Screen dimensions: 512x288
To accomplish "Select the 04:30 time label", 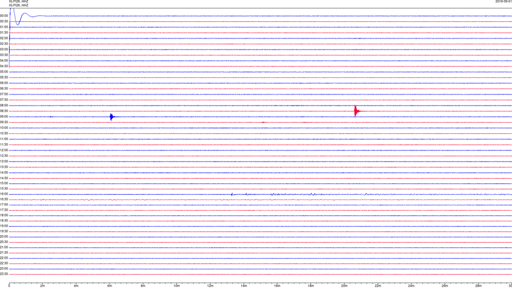I will coord(4,66).
